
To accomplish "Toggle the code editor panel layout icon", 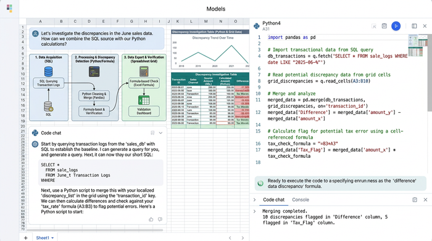I will 414,26.
